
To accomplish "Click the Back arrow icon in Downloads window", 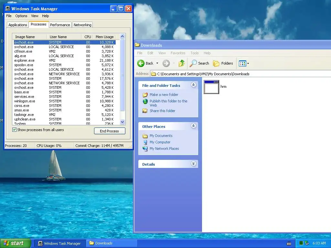I will (x=141, y=63).
